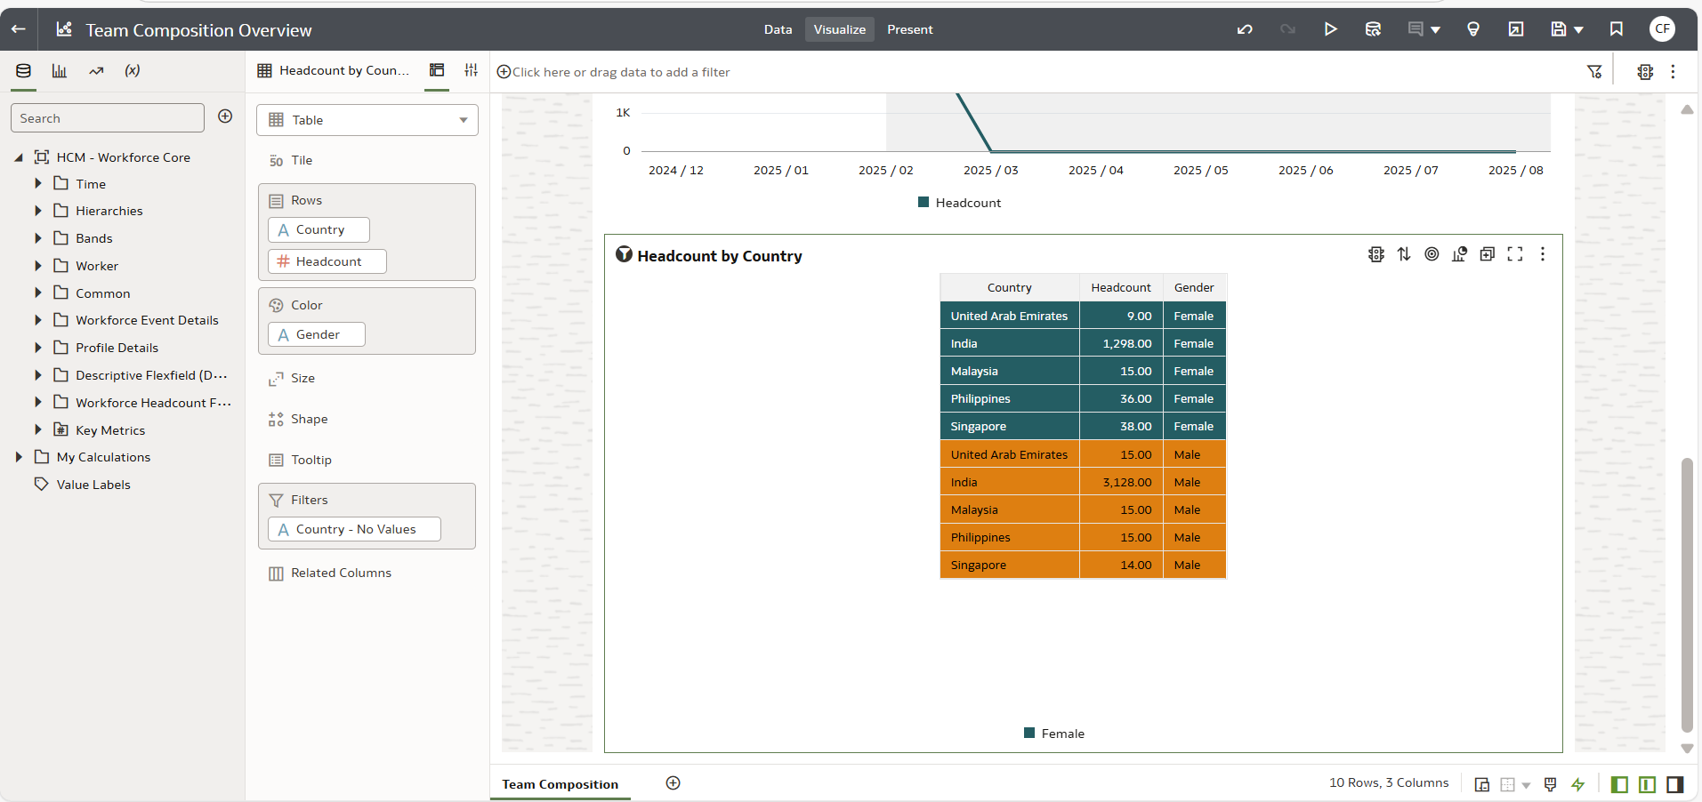The image size is (1702, 802).
Task: Expand the Worker folder
Action: (37, 265)
